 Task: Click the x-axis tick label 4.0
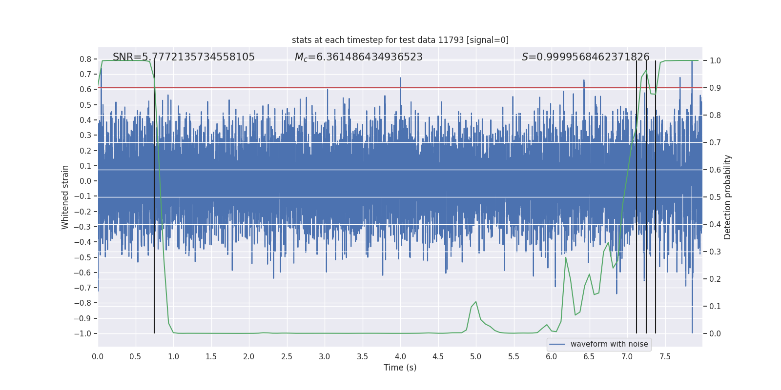point(400,356)
